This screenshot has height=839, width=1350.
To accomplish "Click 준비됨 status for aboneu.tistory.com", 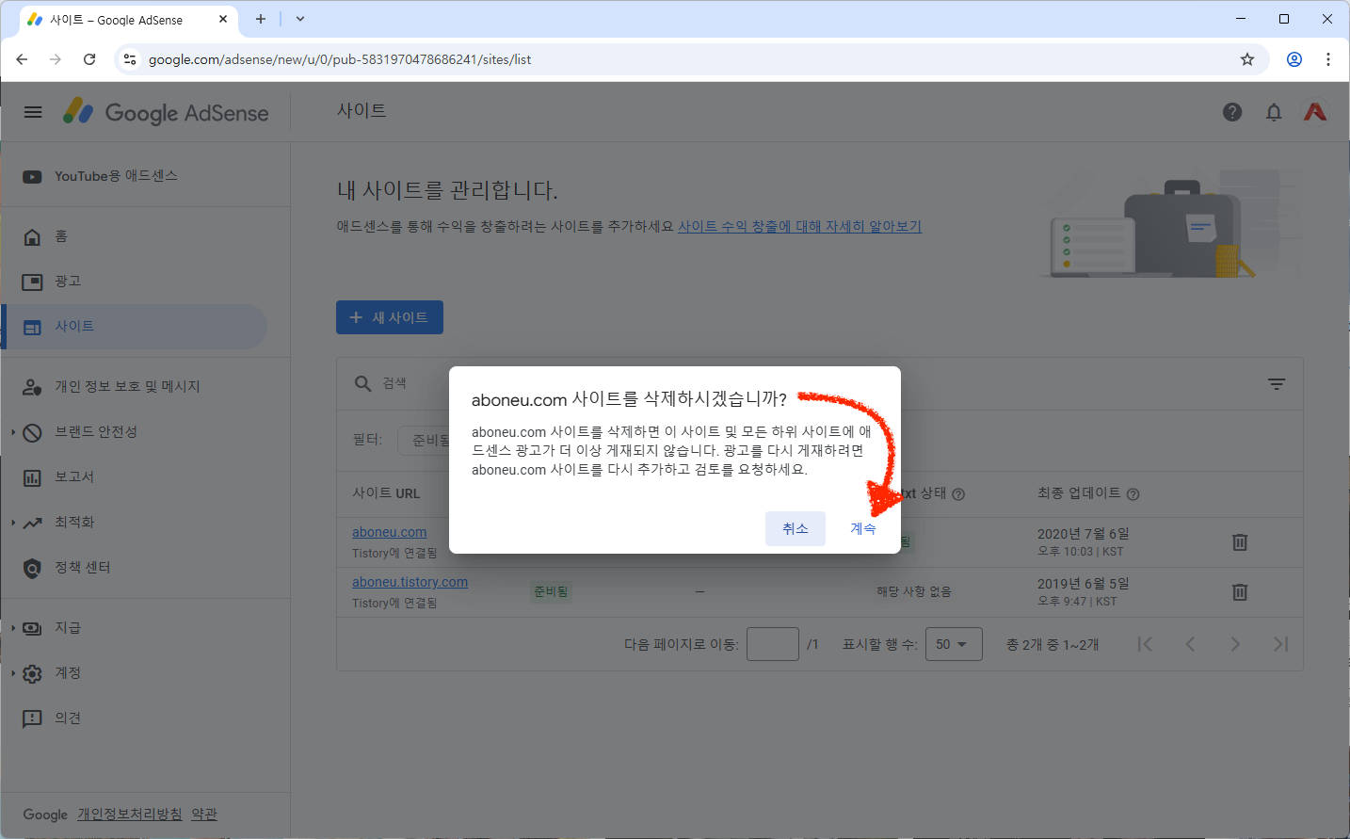I will click(551, 592).
